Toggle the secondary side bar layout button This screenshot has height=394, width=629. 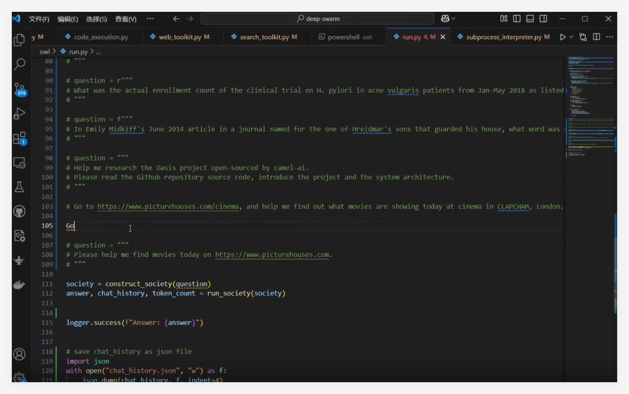point(543,19)
